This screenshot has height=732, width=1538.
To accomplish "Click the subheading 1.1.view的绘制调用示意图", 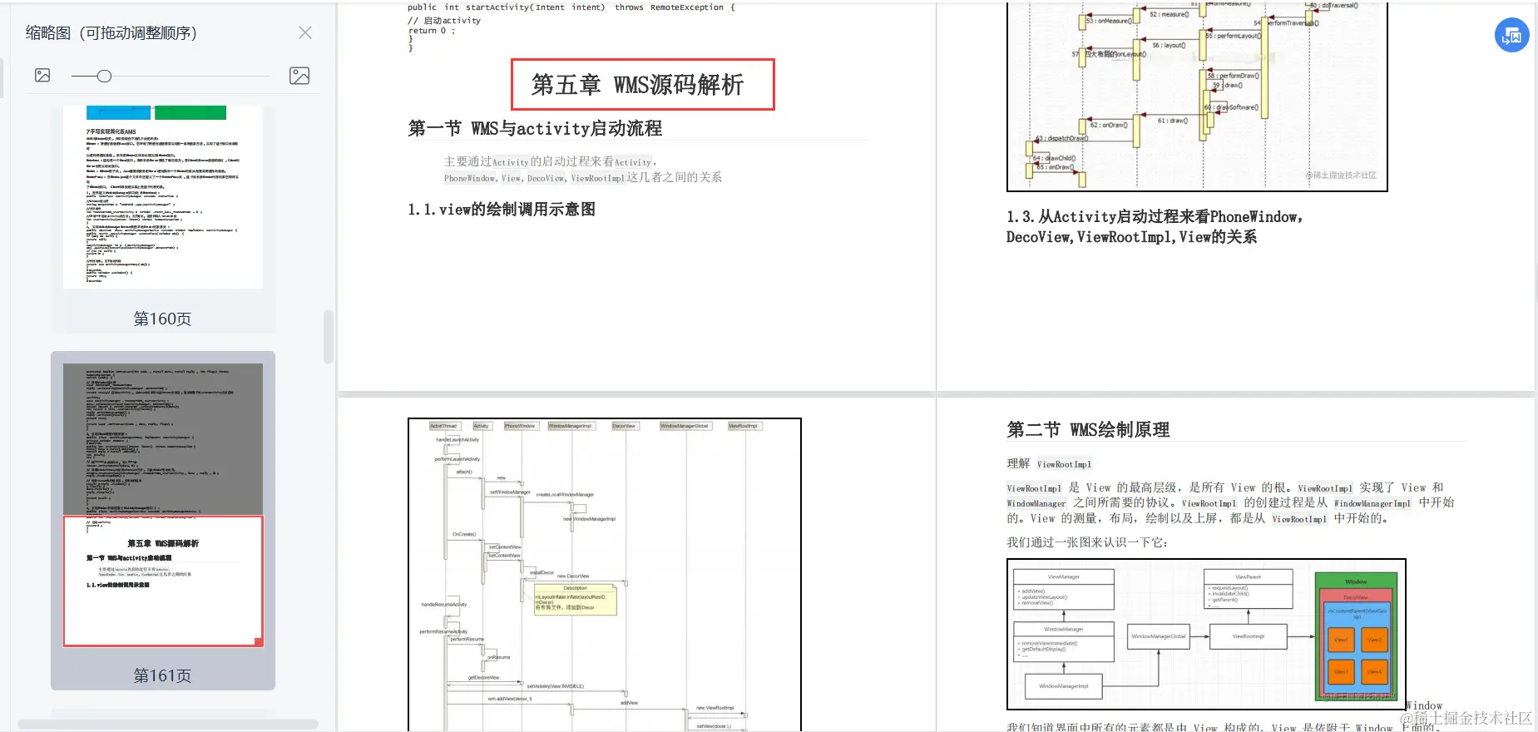I will [x=502, y=210].
